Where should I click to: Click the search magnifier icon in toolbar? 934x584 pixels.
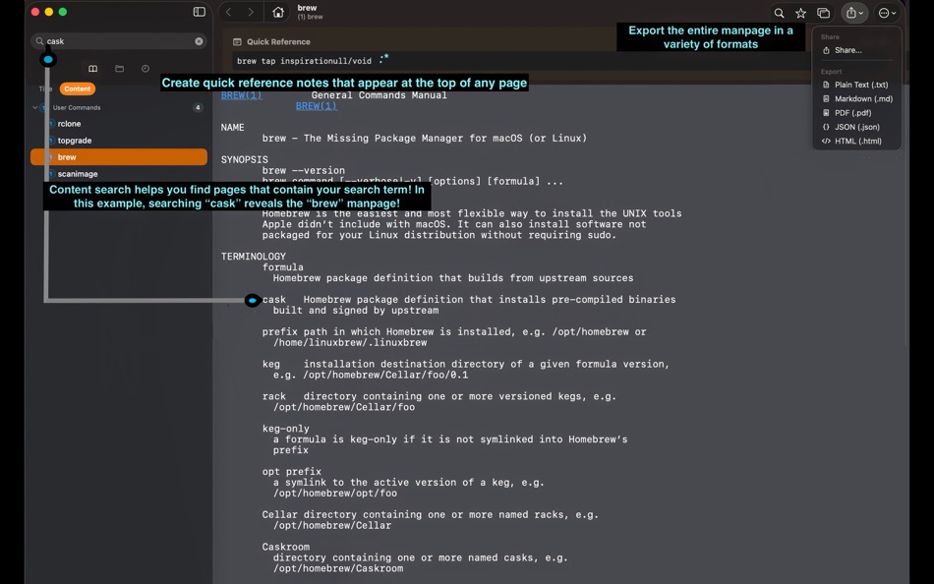pos(780,13)
